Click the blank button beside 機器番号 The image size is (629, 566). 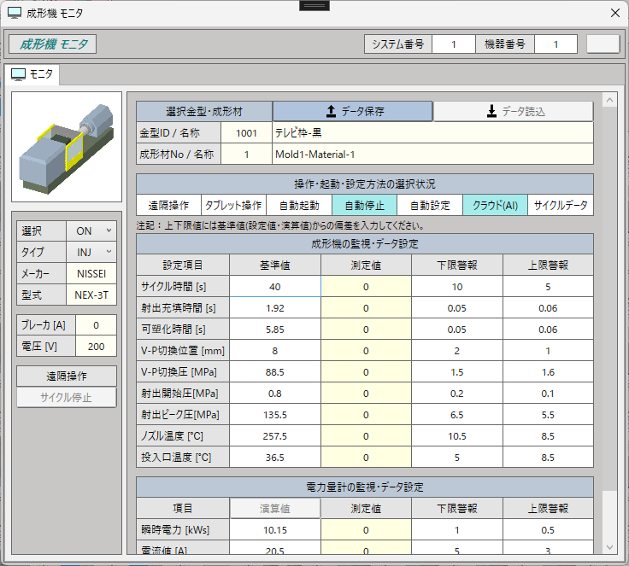(x=603, y=44)
